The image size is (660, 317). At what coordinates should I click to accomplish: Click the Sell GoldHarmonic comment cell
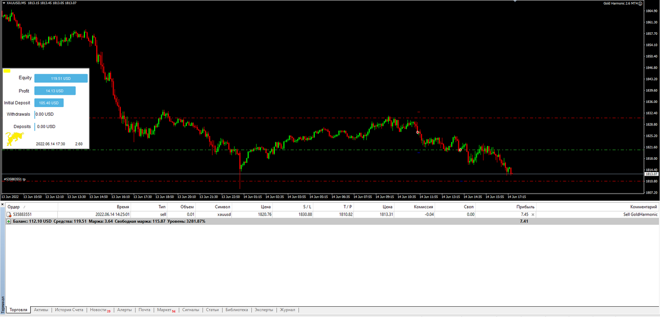tap(640, 215)
